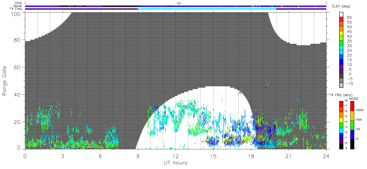Viewport: 367px width, 169px height.
Task: Select the orange 15–16 TX FRQ swatch
Action: (x=342, y=114)
